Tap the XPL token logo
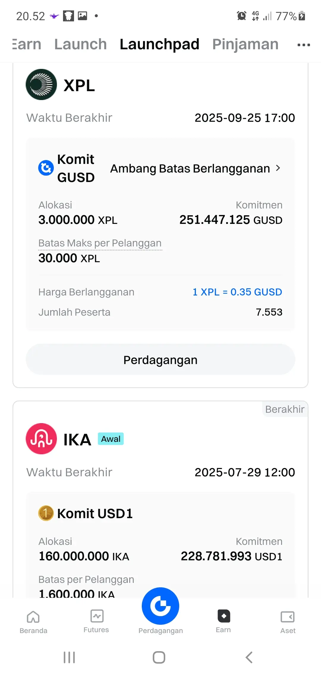Viewport: 321px width, 677px height. pos(41,85)
